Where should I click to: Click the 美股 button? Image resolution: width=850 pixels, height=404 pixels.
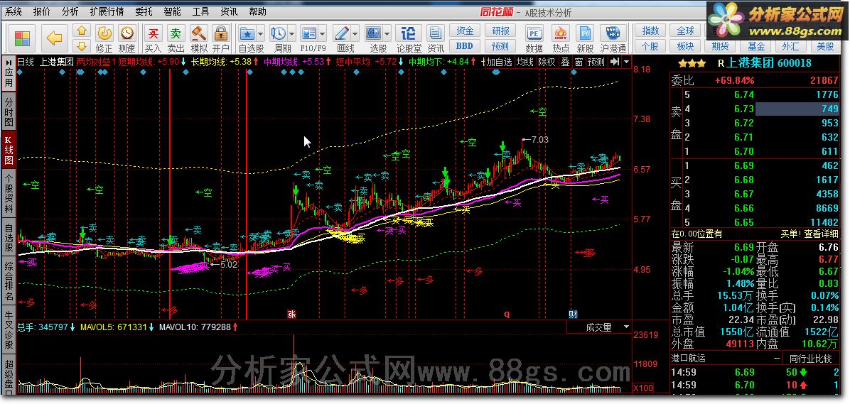pyautogui.click(x=826, y=46)
